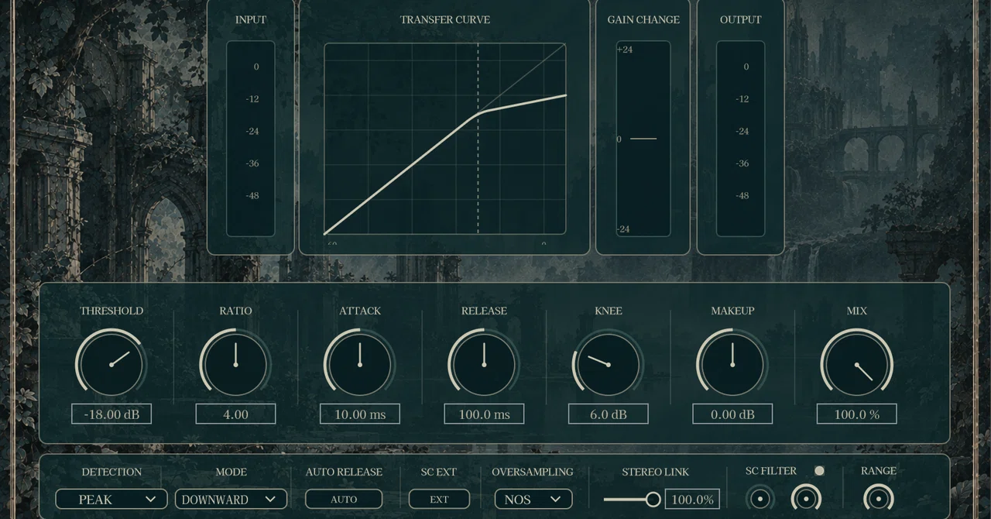Click the TRANSFER CURVE title
Viewport: 991px width, 519px height.
(x=445, y=19)
